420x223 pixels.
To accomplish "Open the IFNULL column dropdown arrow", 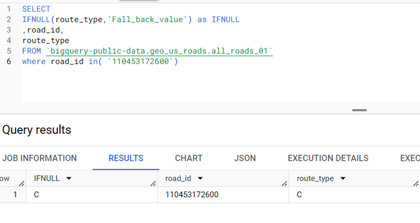I will (x=69, y=178).
